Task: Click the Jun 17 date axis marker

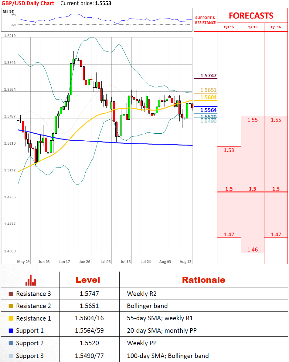Action: tap(64, 262)
